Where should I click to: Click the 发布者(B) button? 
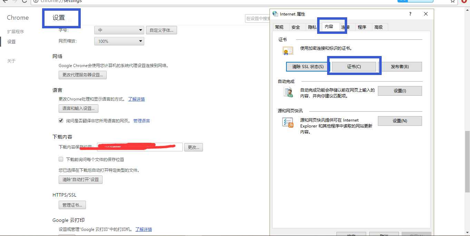click(400, 67)
